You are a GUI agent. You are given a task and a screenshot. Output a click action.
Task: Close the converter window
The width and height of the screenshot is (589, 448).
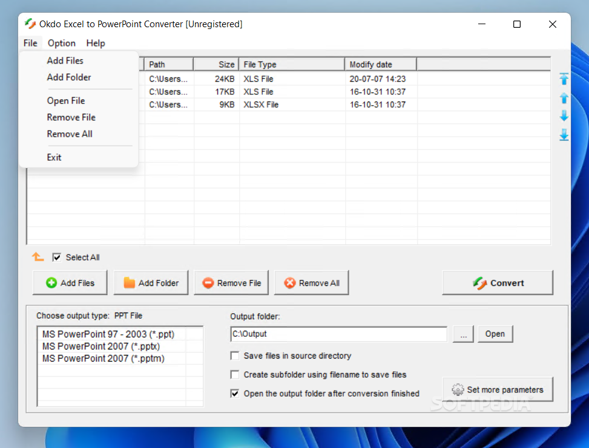point(552,24)
